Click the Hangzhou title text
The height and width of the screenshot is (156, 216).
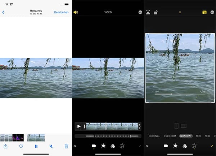click(36, 11)
